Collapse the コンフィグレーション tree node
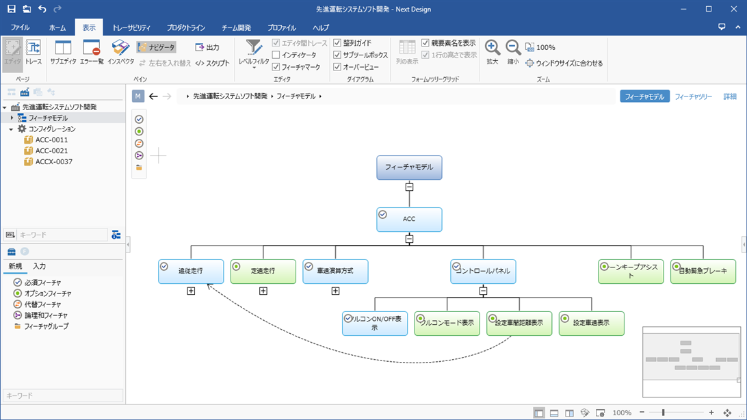Viewport: 747px width, 420px height. [x=11, y=129]
